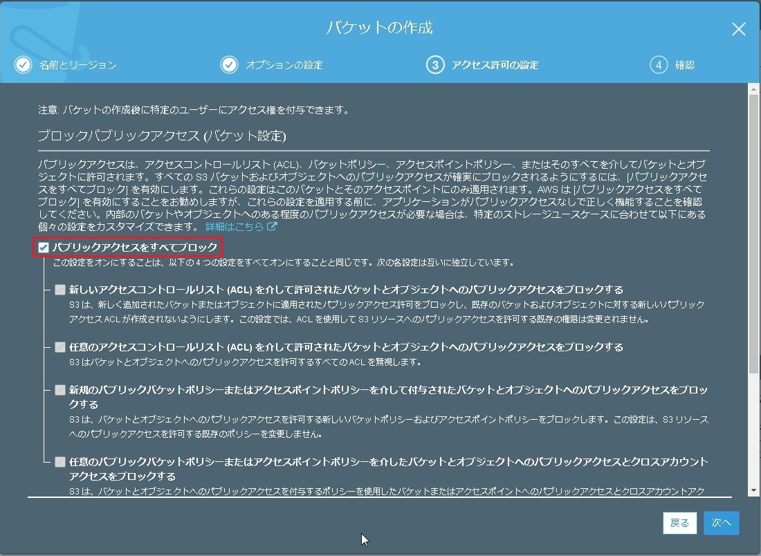Screen dimensions: 761x556
Task: Uncheck パブリックアクセスをすべてブロック checkbox
Action: coord(44,248)
